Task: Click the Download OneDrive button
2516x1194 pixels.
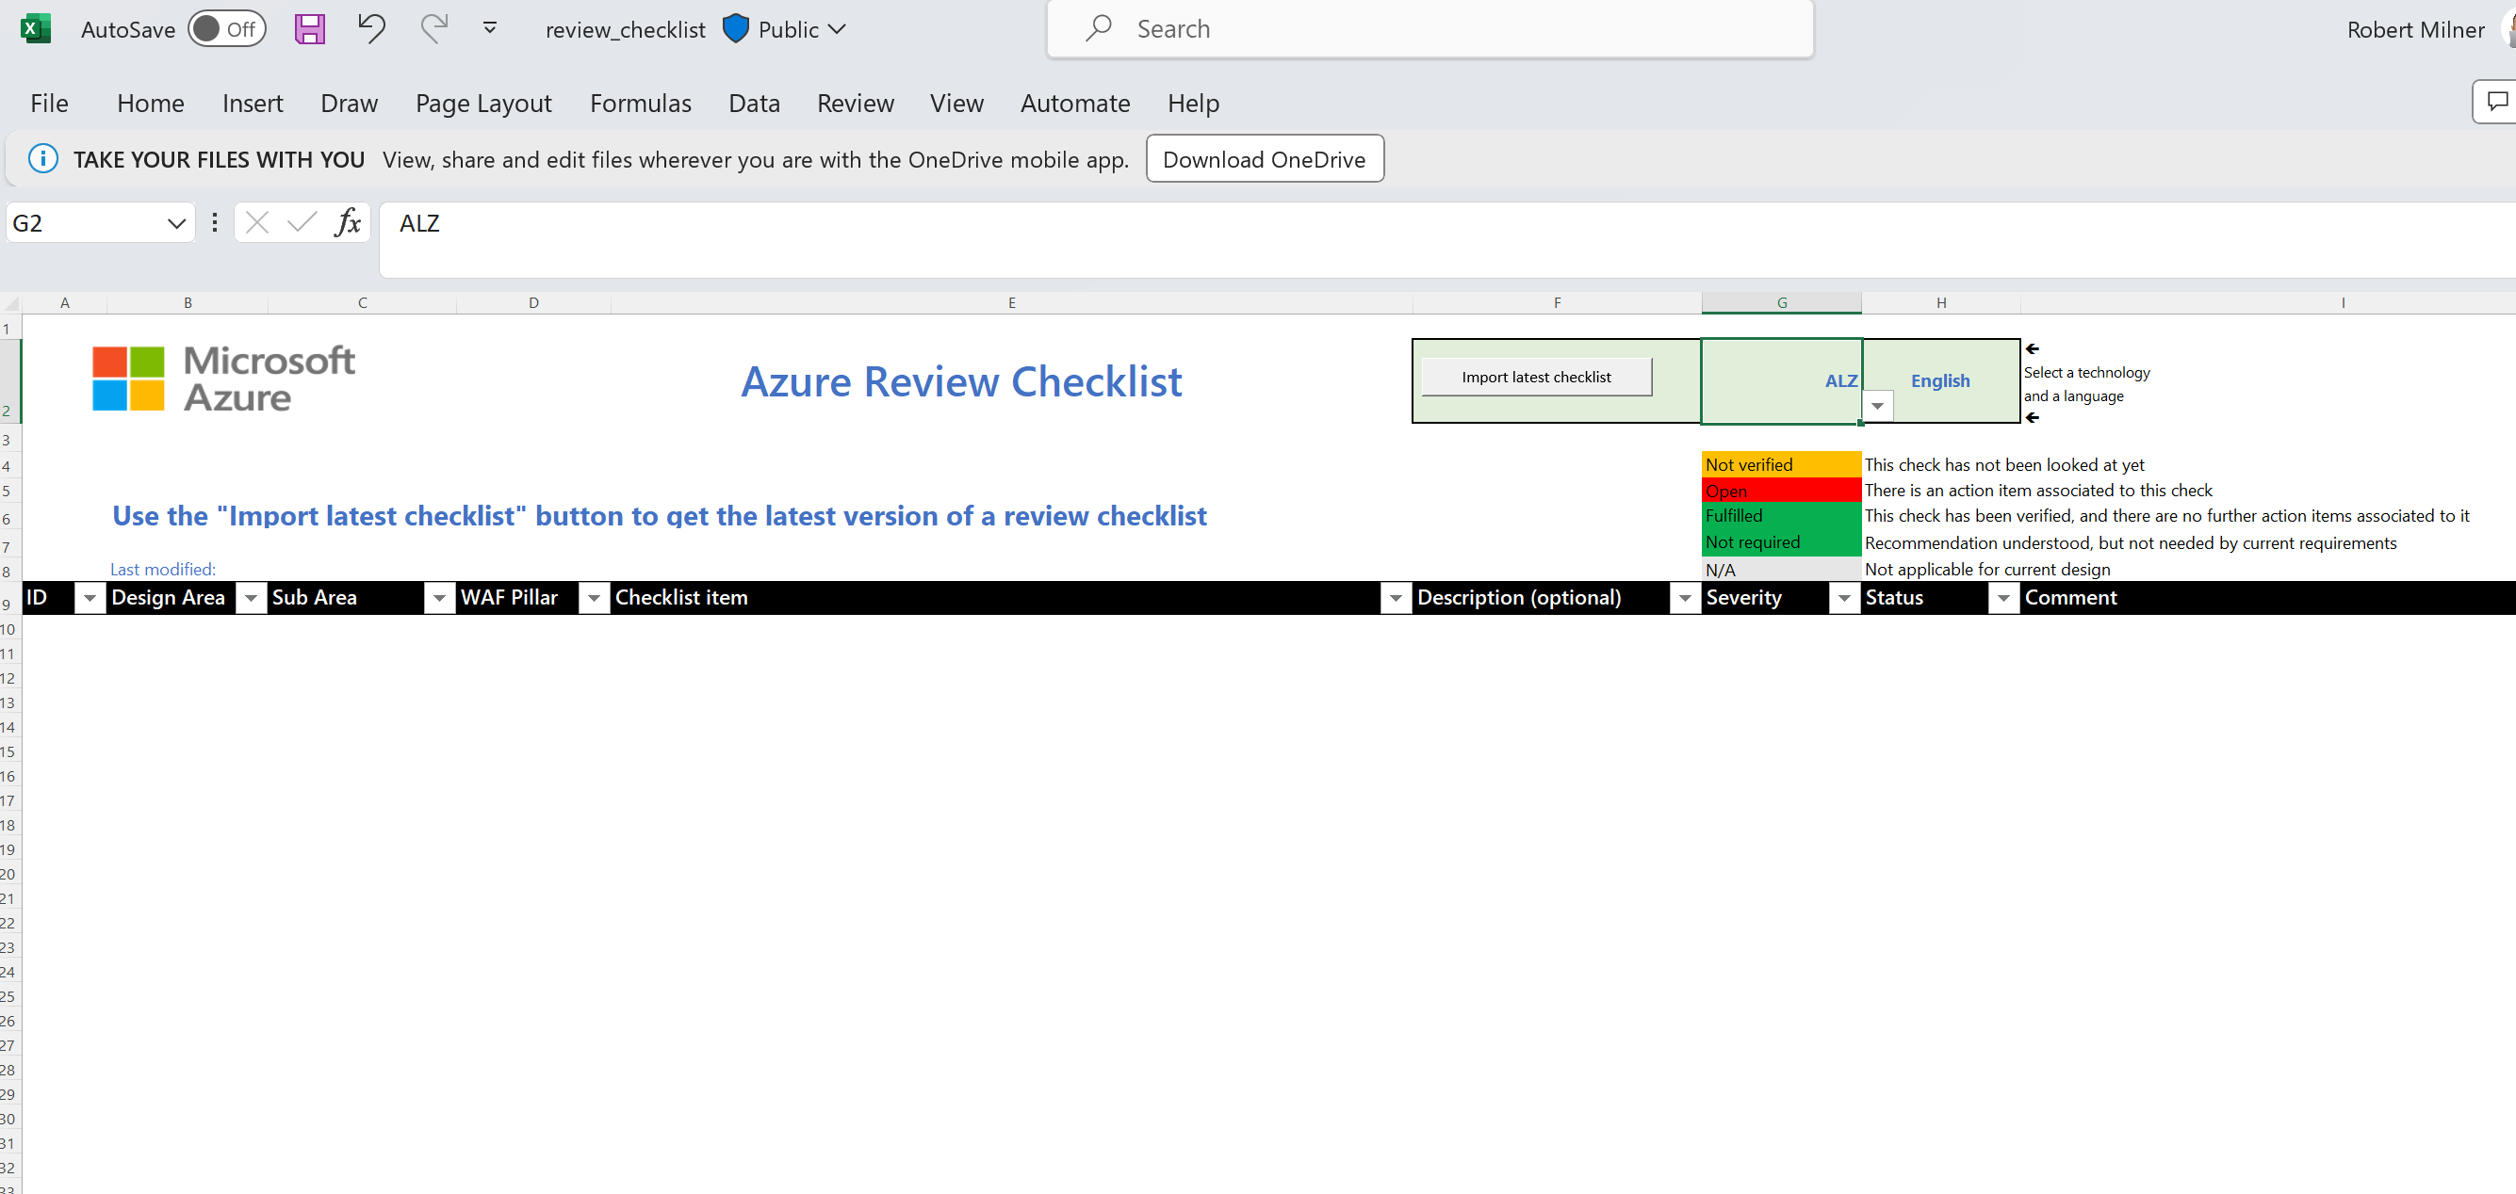Action: (1264, 158)
